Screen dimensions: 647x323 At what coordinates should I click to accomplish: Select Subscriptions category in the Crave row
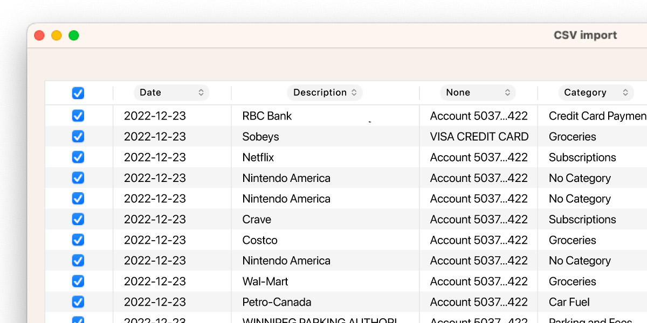click(x=582, y=219)
